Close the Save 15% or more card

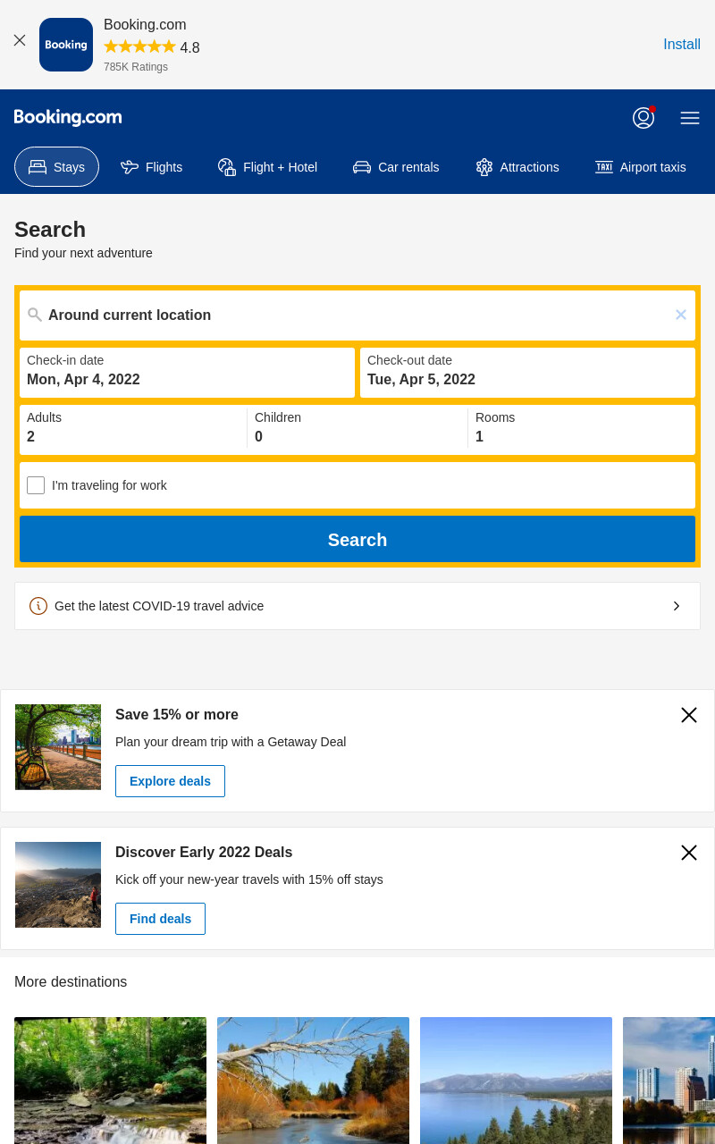(689, 715)
